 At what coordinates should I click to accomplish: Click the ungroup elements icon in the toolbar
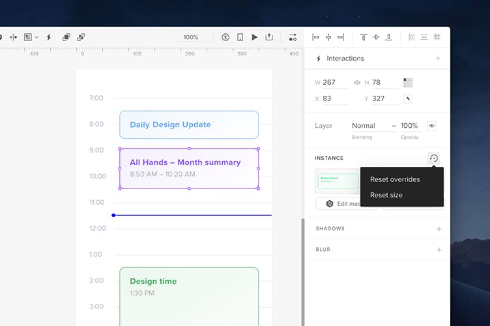click(81, 37)
